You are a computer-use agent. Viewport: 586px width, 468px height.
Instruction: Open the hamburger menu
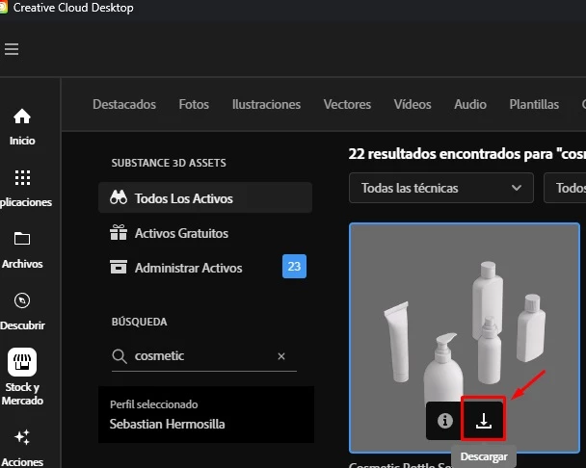pyautogui.click(x=12, y=49)
